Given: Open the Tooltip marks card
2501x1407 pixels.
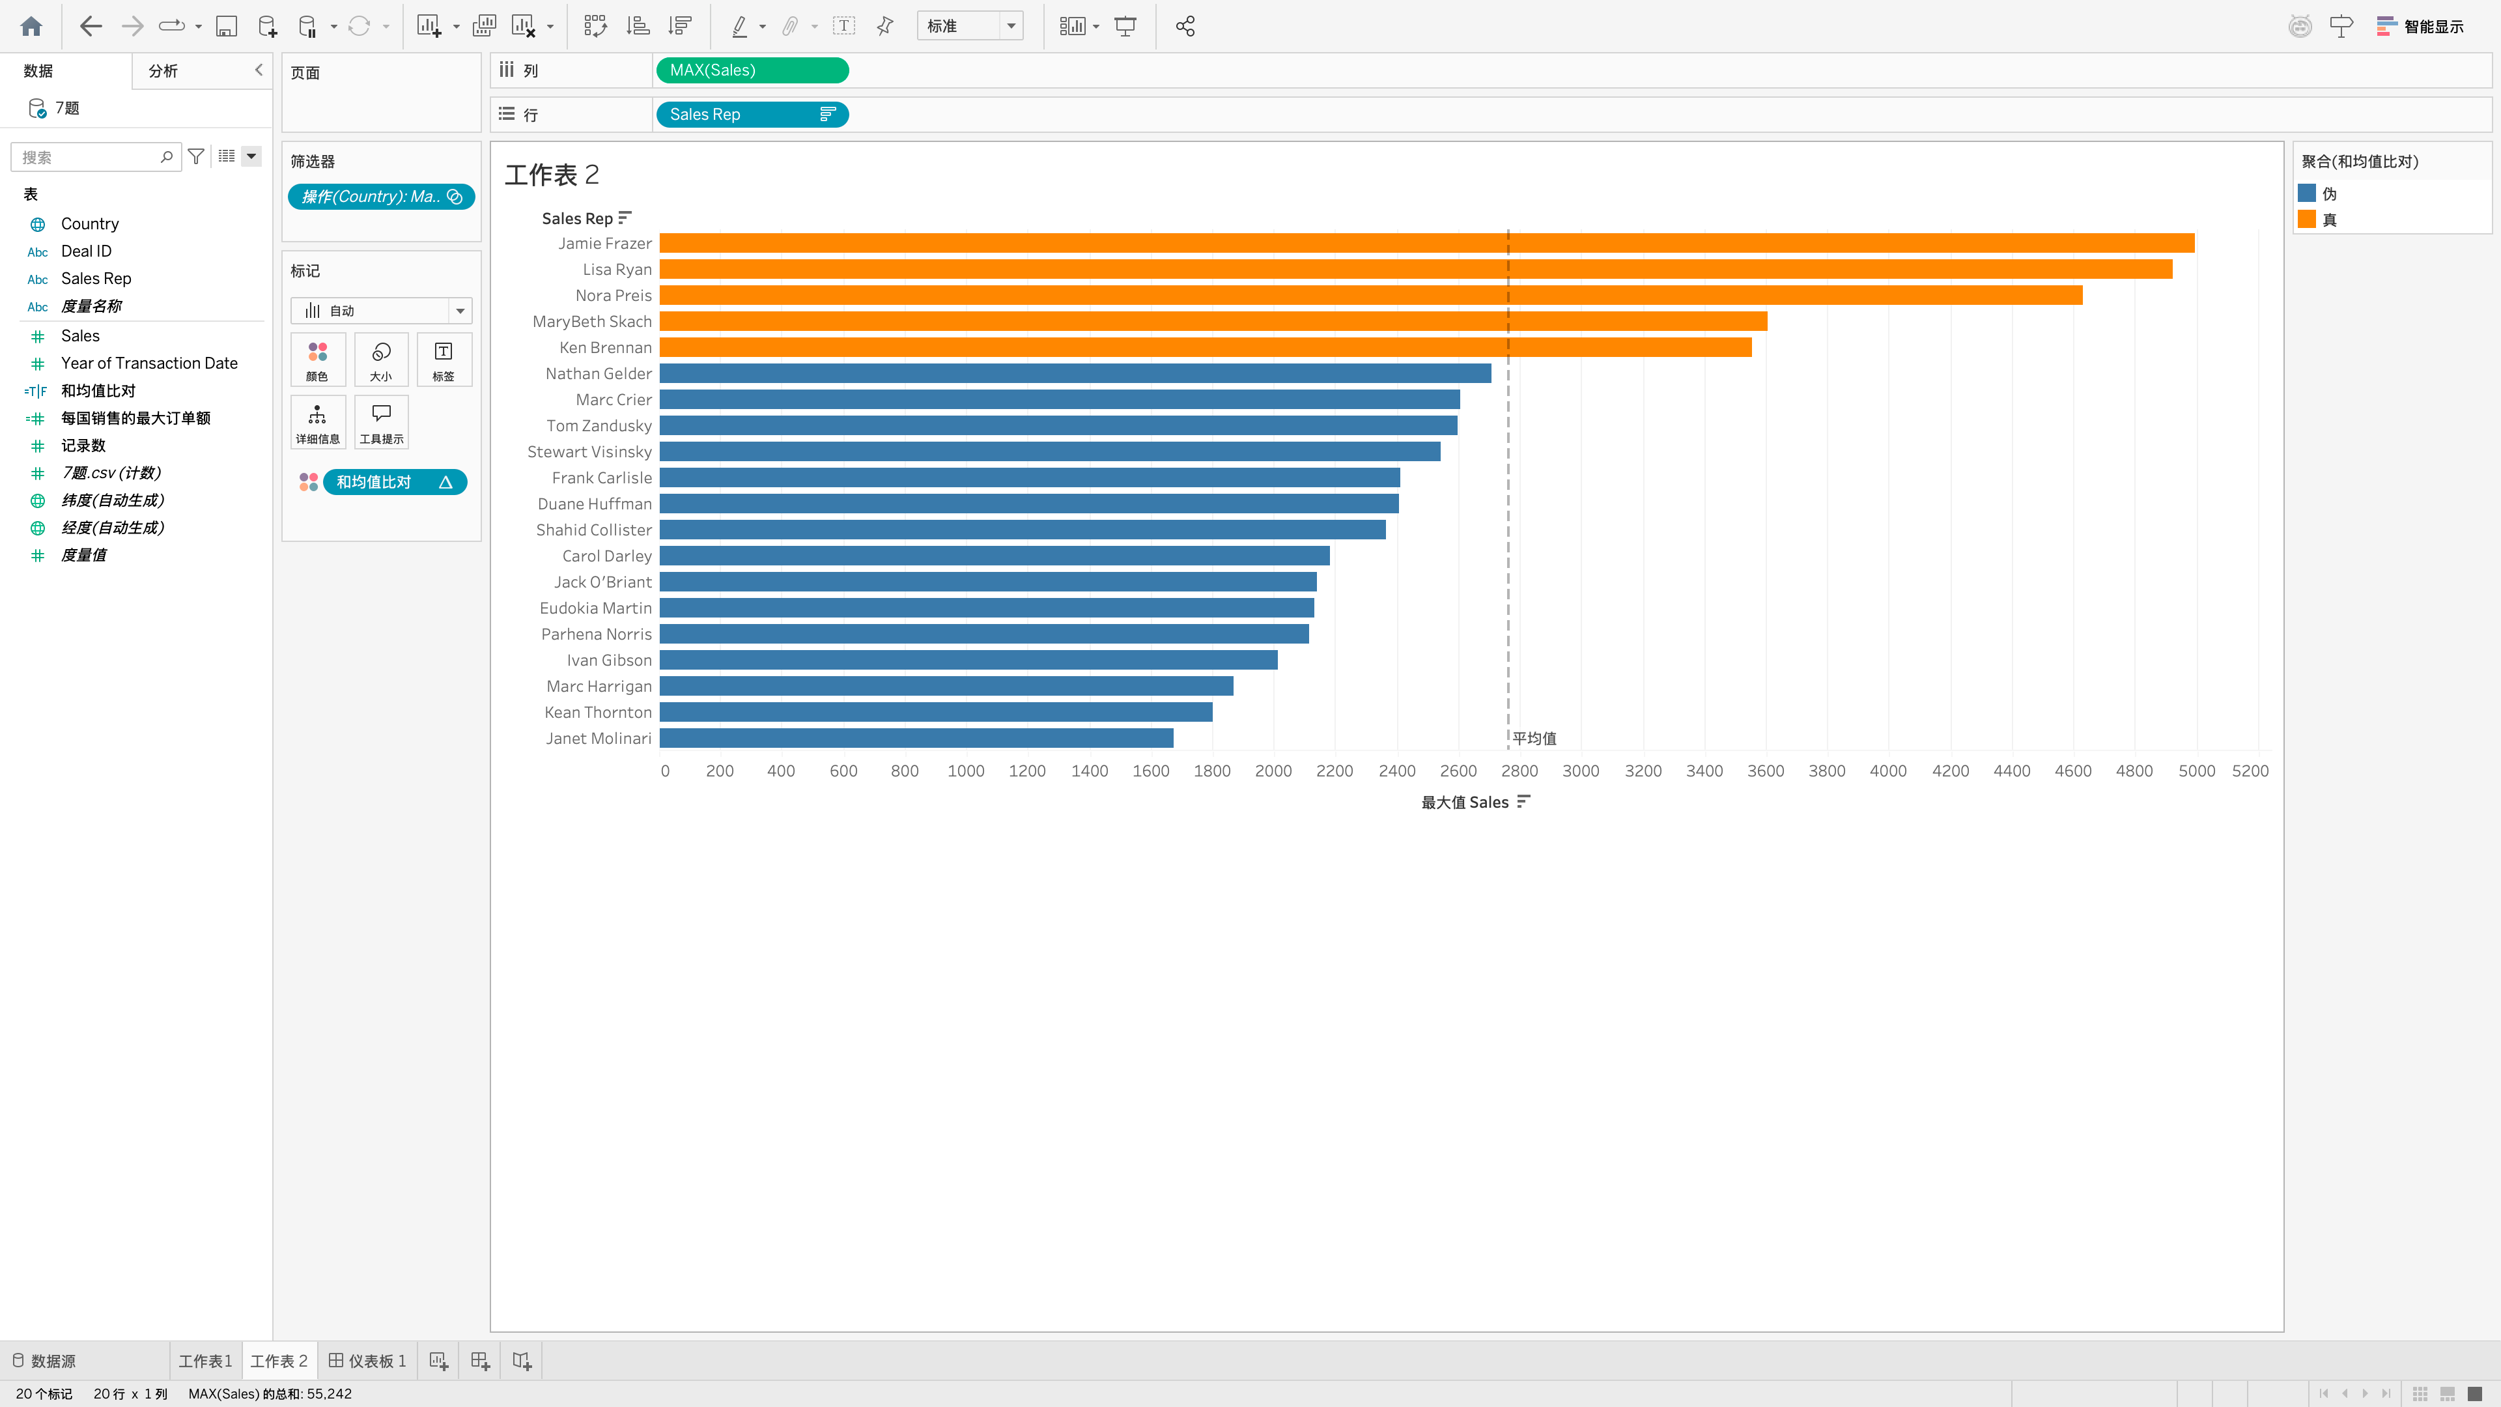Looking at the screenshot, I should click(x=382, y=422).
